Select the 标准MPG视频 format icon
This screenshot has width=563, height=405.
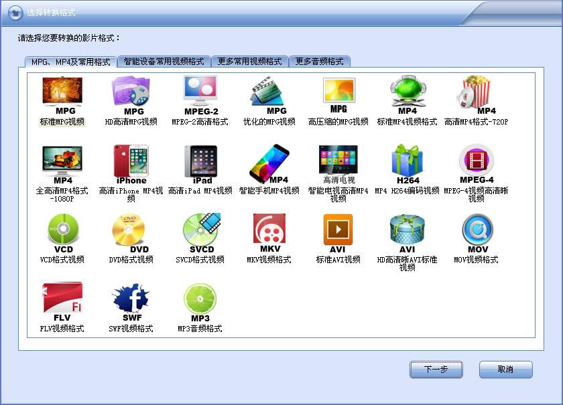pos(62,96)
